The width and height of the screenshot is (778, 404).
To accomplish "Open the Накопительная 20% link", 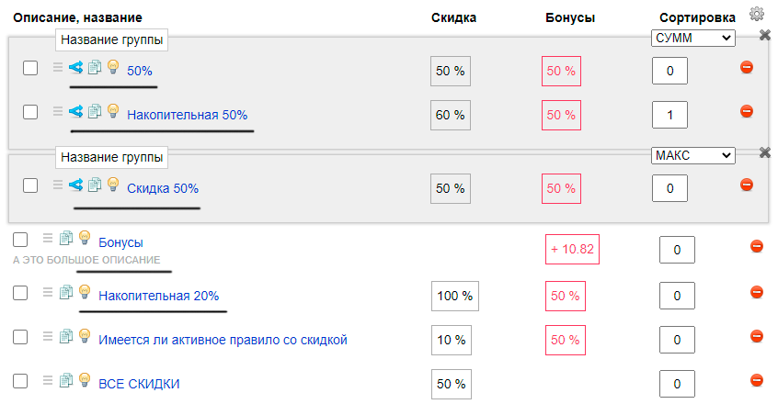I will 159,296.
